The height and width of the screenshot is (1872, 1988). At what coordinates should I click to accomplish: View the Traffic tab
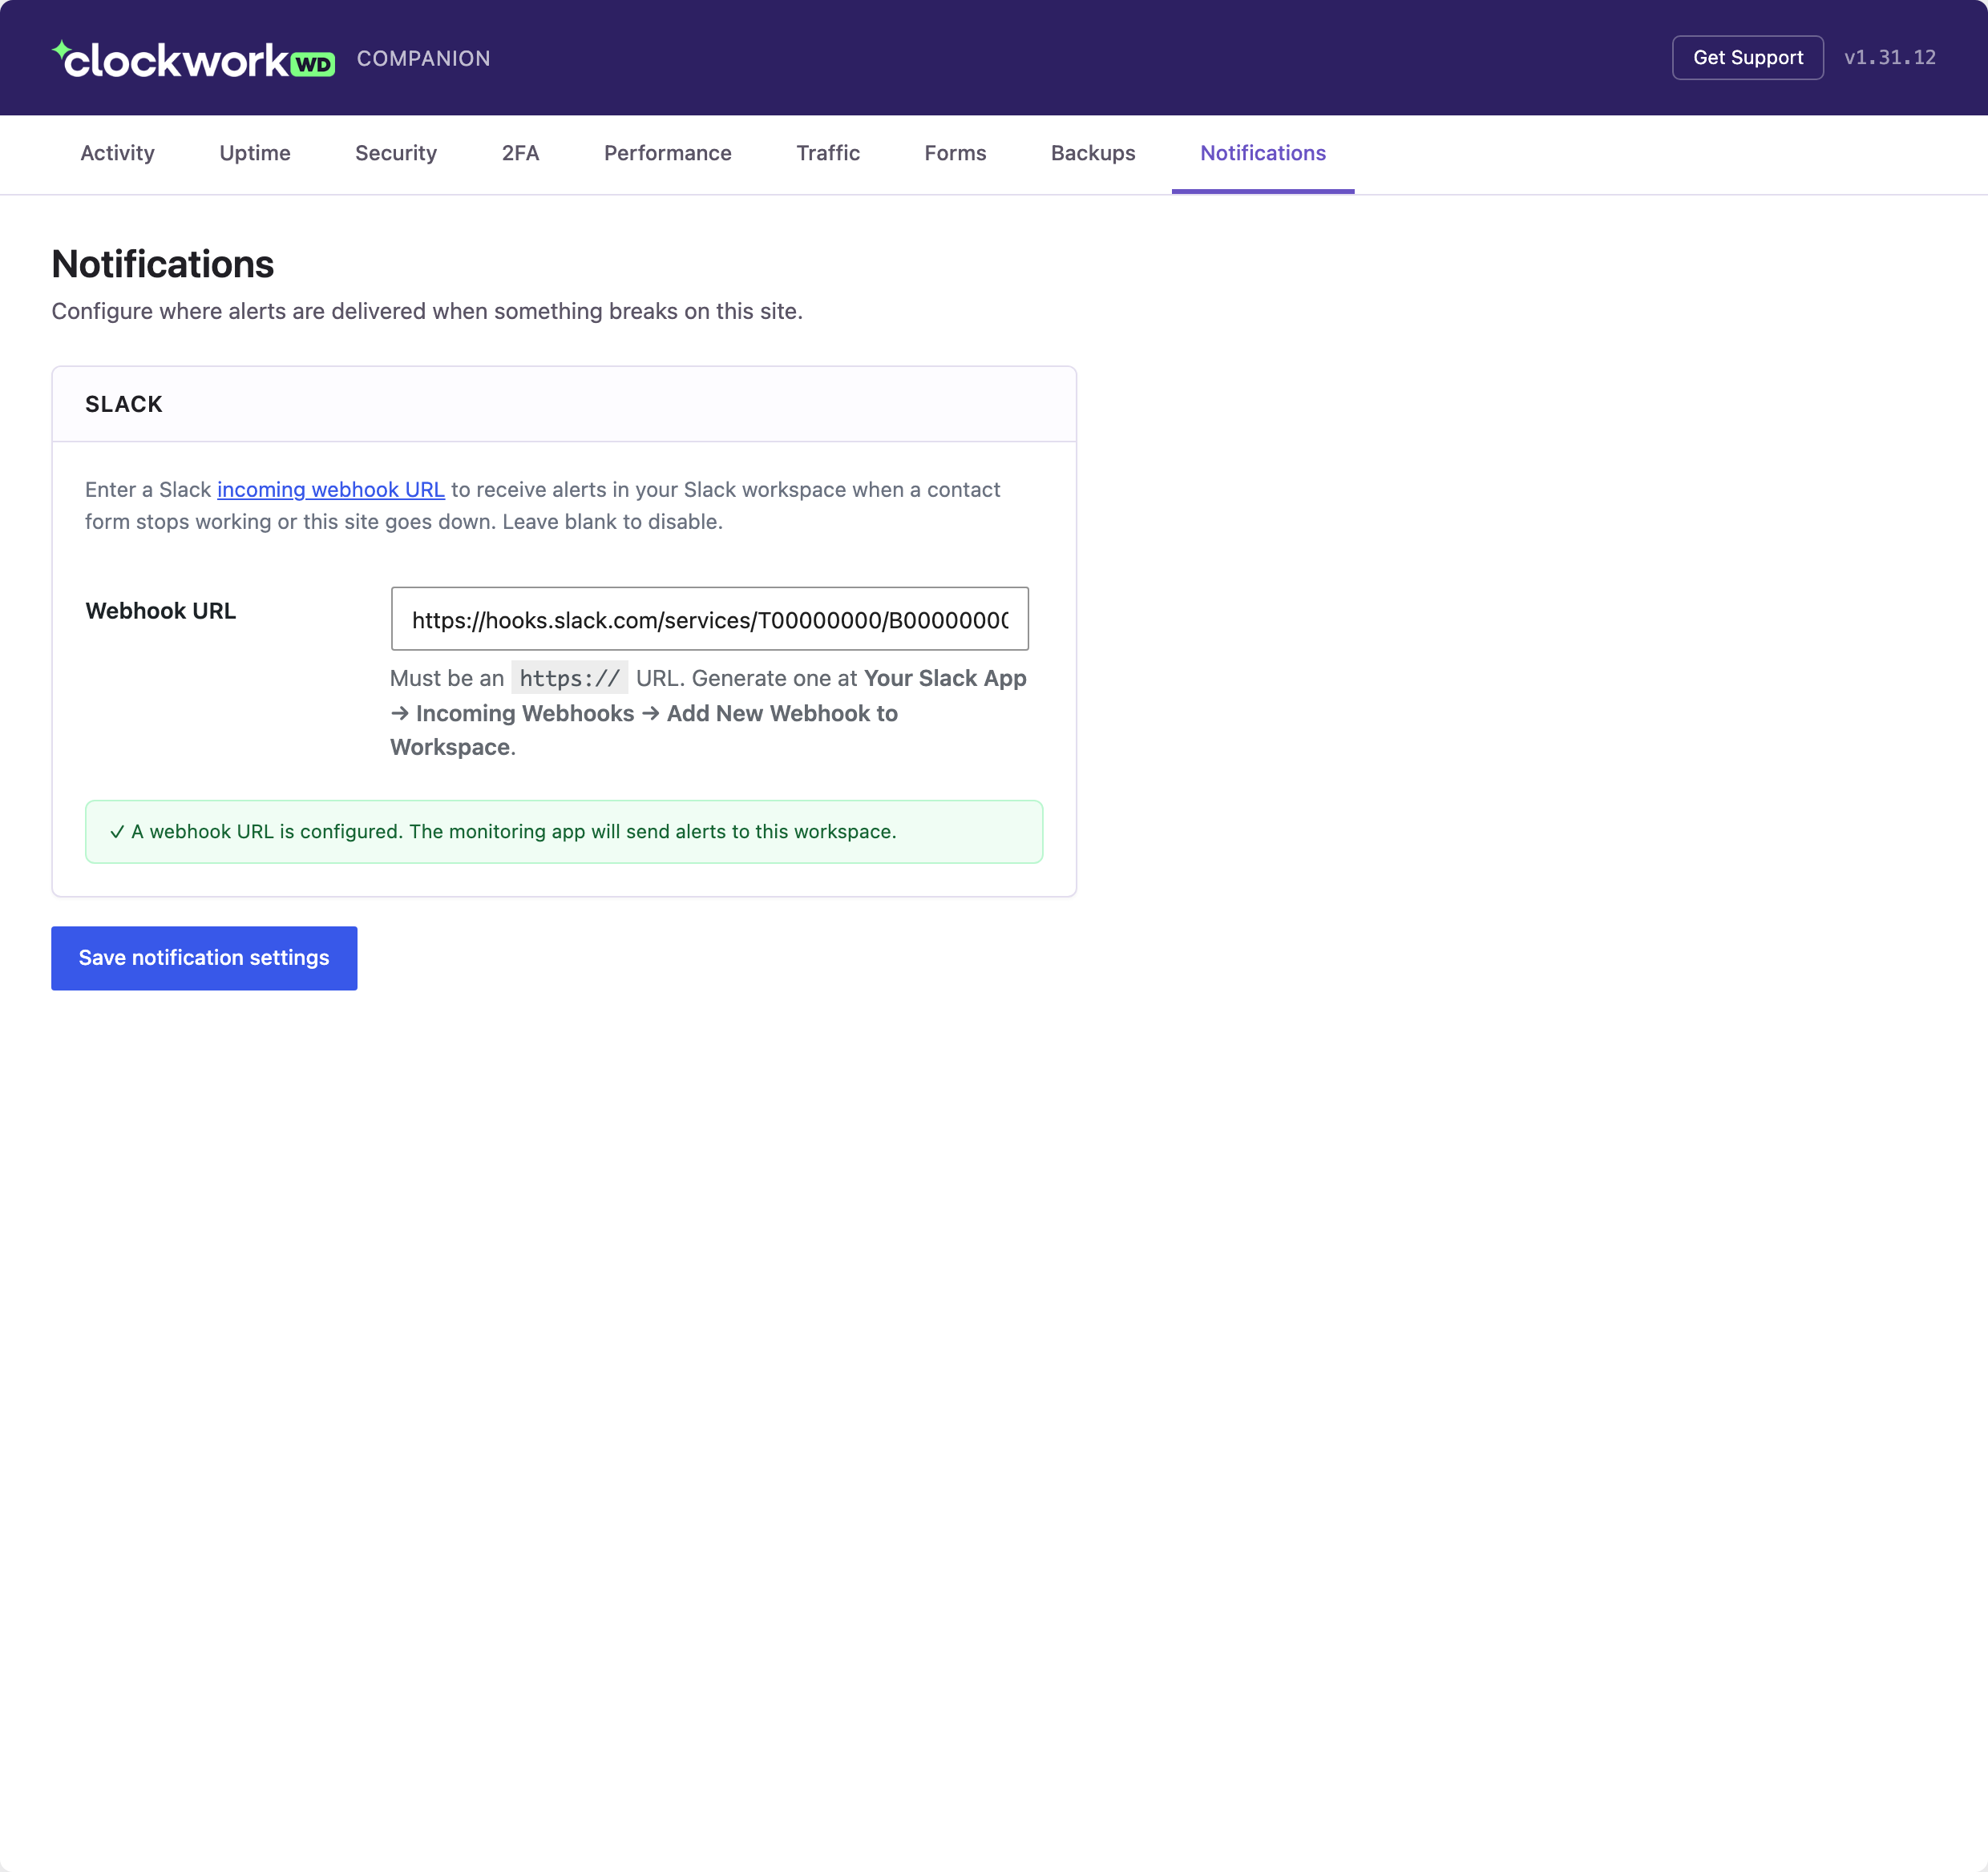point(828,153)
